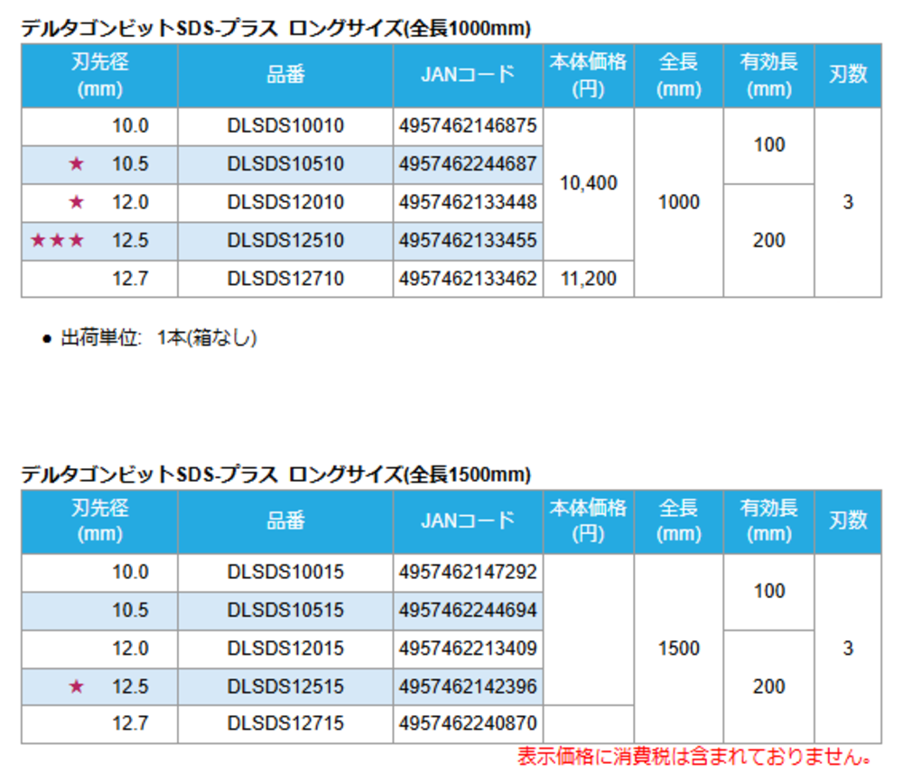The width and height of the screenshot is (903, 773).
Task: Click the 全長 1000 cell
Action: tap(679, 202)
